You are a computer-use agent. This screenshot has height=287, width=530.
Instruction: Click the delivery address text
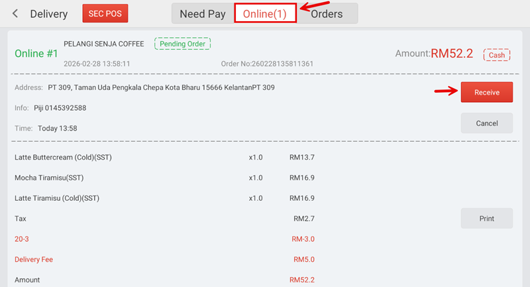point(161,87)
